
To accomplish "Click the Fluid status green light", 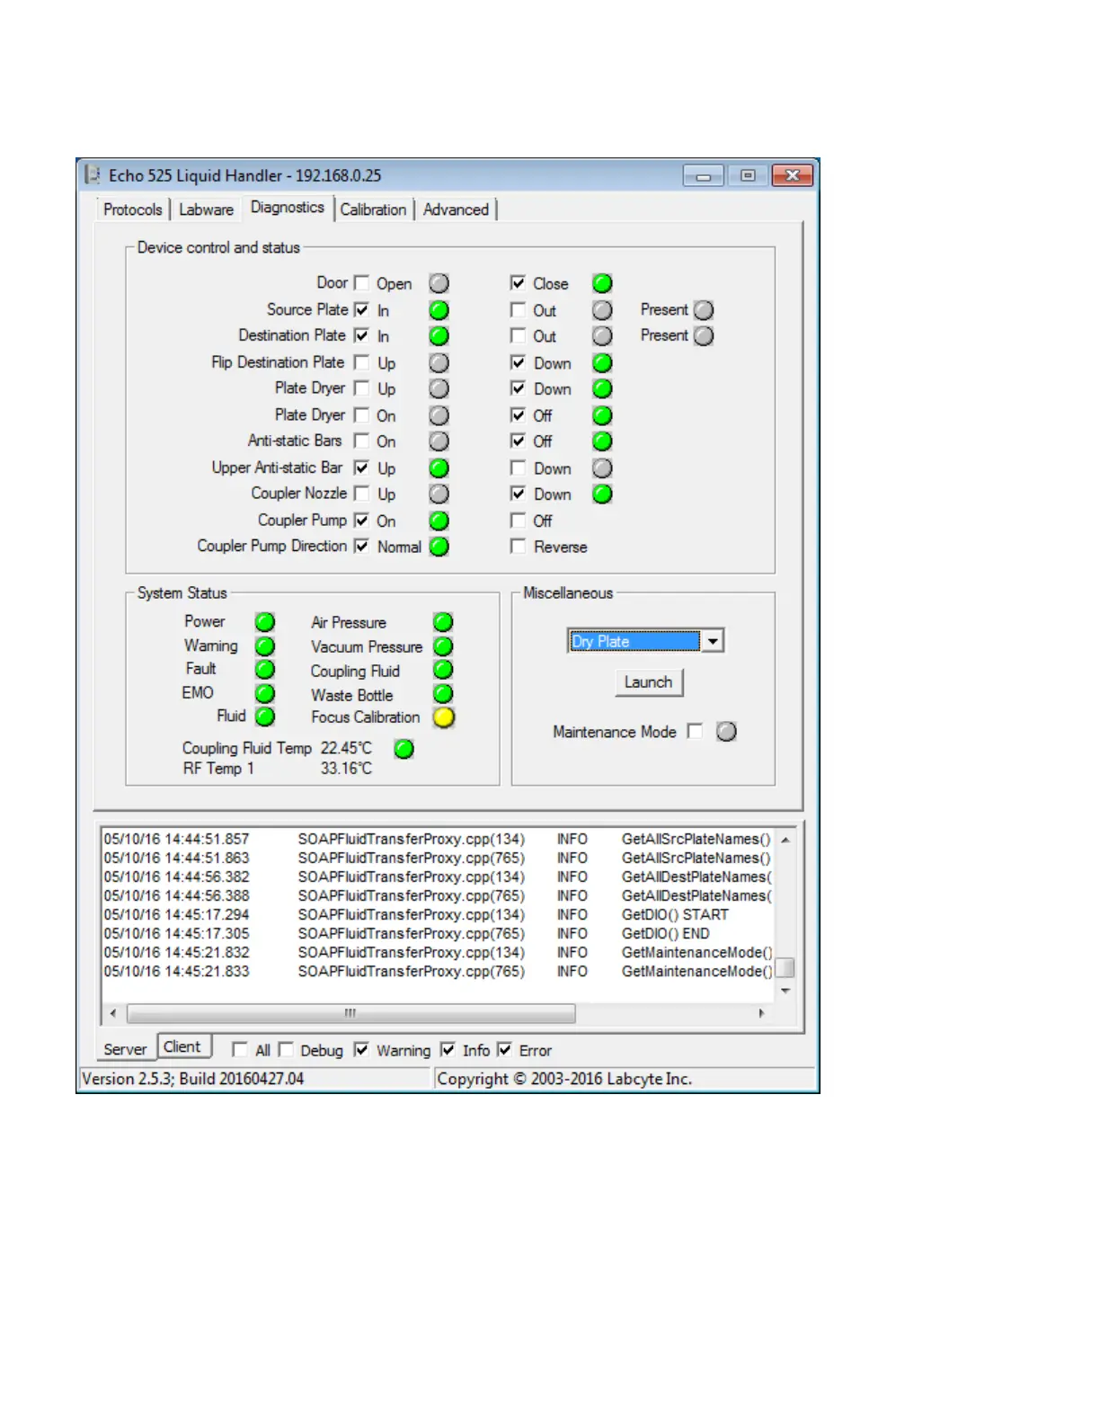I will pos(265,716).
